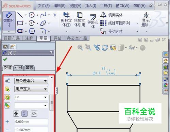Click the upper tolerance field 0.000mm

[x=31, y=122]
